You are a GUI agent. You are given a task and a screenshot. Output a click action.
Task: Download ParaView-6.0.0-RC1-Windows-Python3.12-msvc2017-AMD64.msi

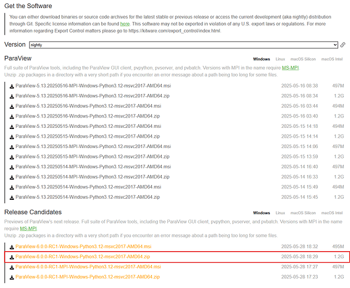click(x=83, y=247)
